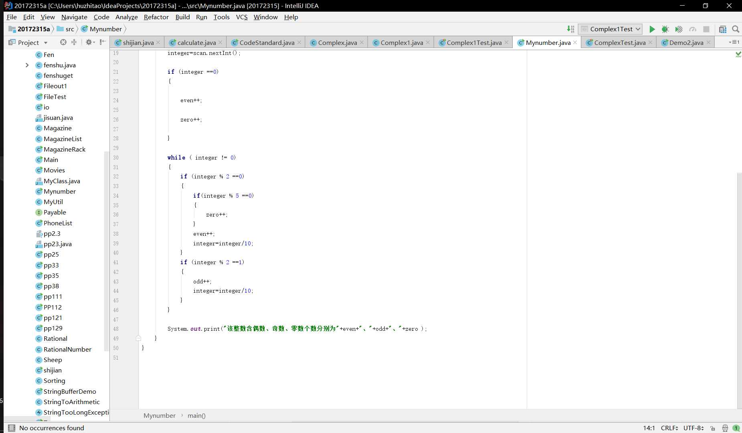Run the Complex1Test configuration
The image size is (742, 433).
point(652,29)
